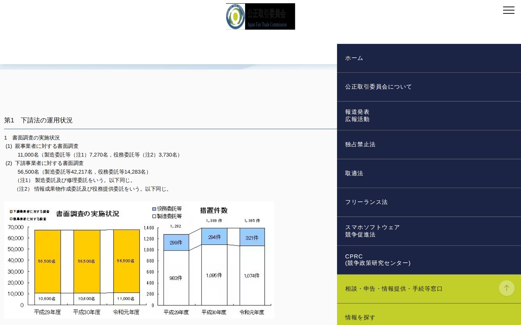Click the hamburger menu icon

pos(509,10)
